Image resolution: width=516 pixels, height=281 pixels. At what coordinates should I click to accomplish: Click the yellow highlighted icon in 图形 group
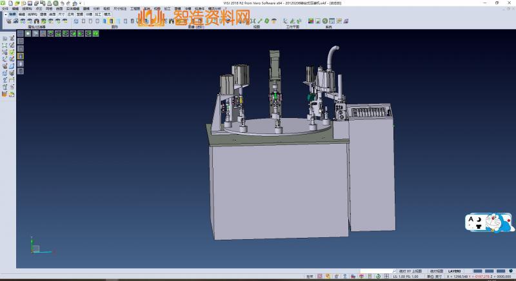110,21
